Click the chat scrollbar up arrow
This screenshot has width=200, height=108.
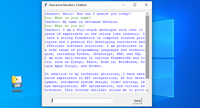point(147,14)
